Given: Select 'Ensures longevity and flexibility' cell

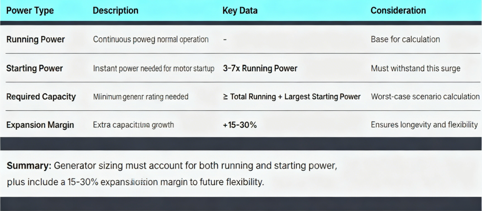Looking at the screenshot, I should tap(424, 125).
